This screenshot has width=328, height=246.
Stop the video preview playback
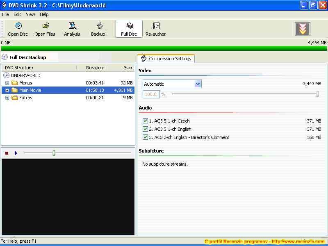click(7, 153)
